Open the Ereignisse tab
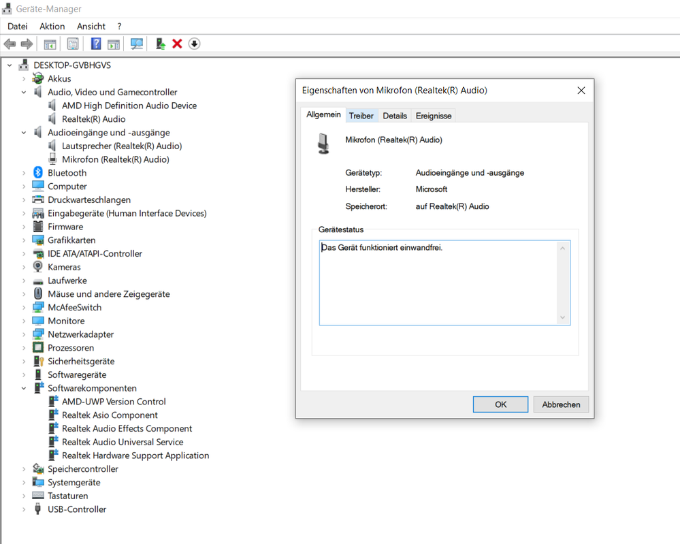The image size is (680, 544). [x=434, y=116]
